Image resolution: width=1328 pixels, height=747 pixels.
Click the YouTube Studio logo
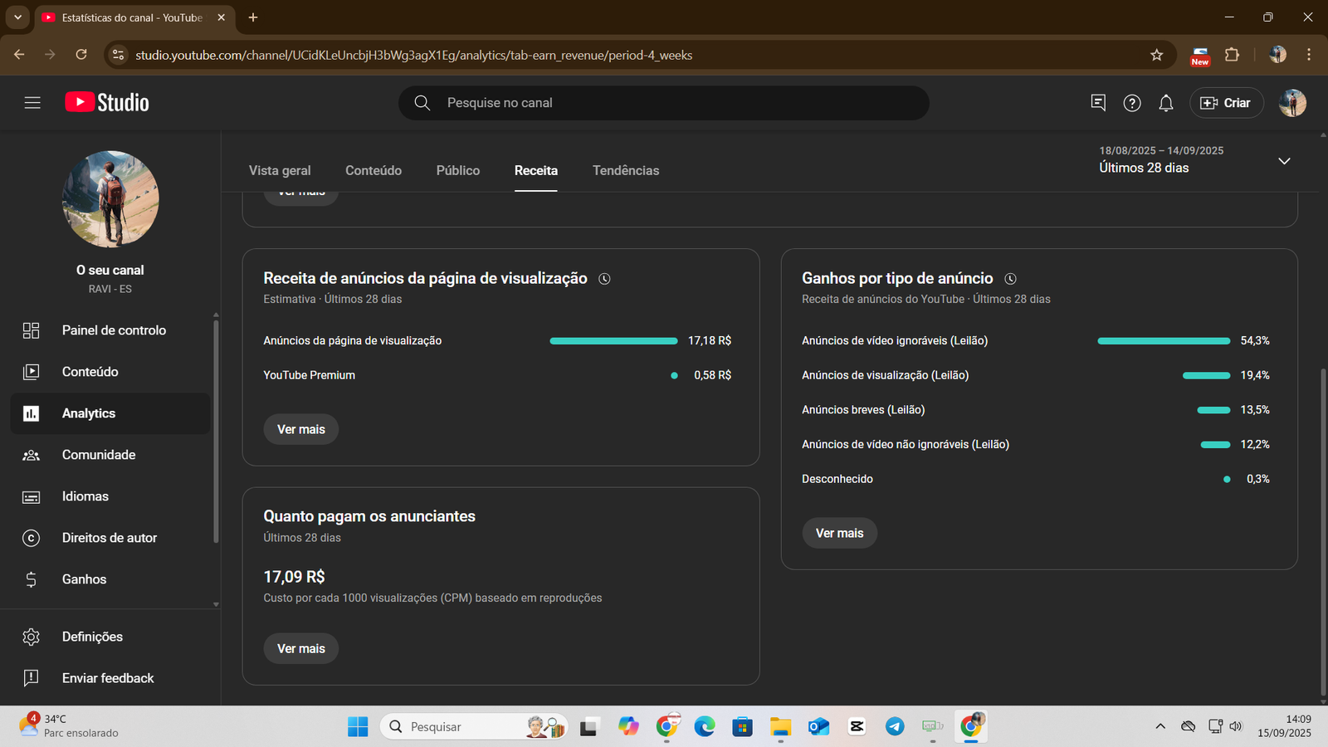tap(107, 102)
